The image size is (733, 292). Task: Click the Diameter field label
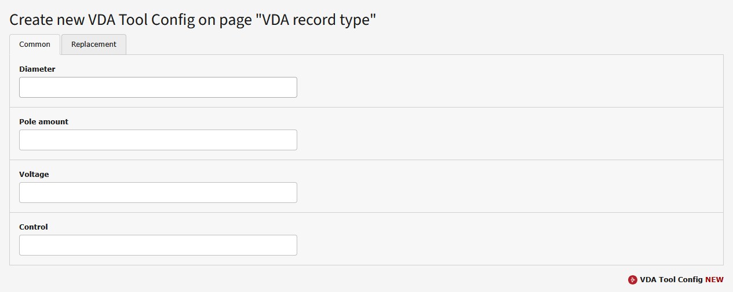click(x=37, y=69)
